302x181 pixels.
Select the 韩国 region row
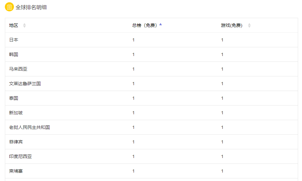(x=14, y=54)
